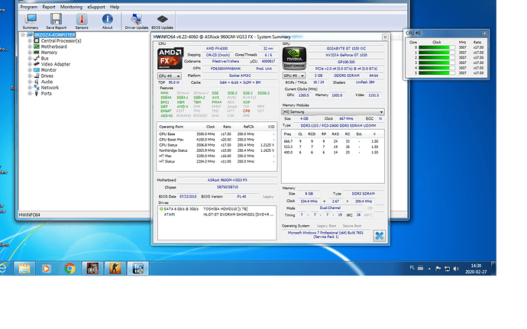The width and height of the screenshot is (527, 329).
Task: Open Action Center flag tray icon
Action: coord(438,268)
